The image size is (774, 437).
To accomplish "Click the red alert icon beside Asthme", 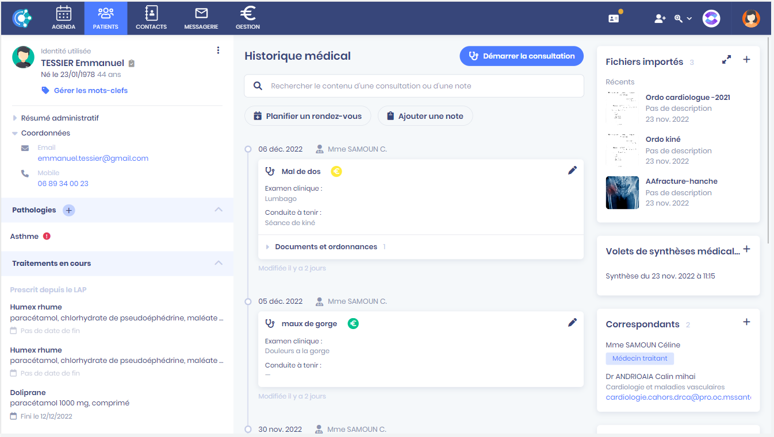I will [x=47, y=236].
